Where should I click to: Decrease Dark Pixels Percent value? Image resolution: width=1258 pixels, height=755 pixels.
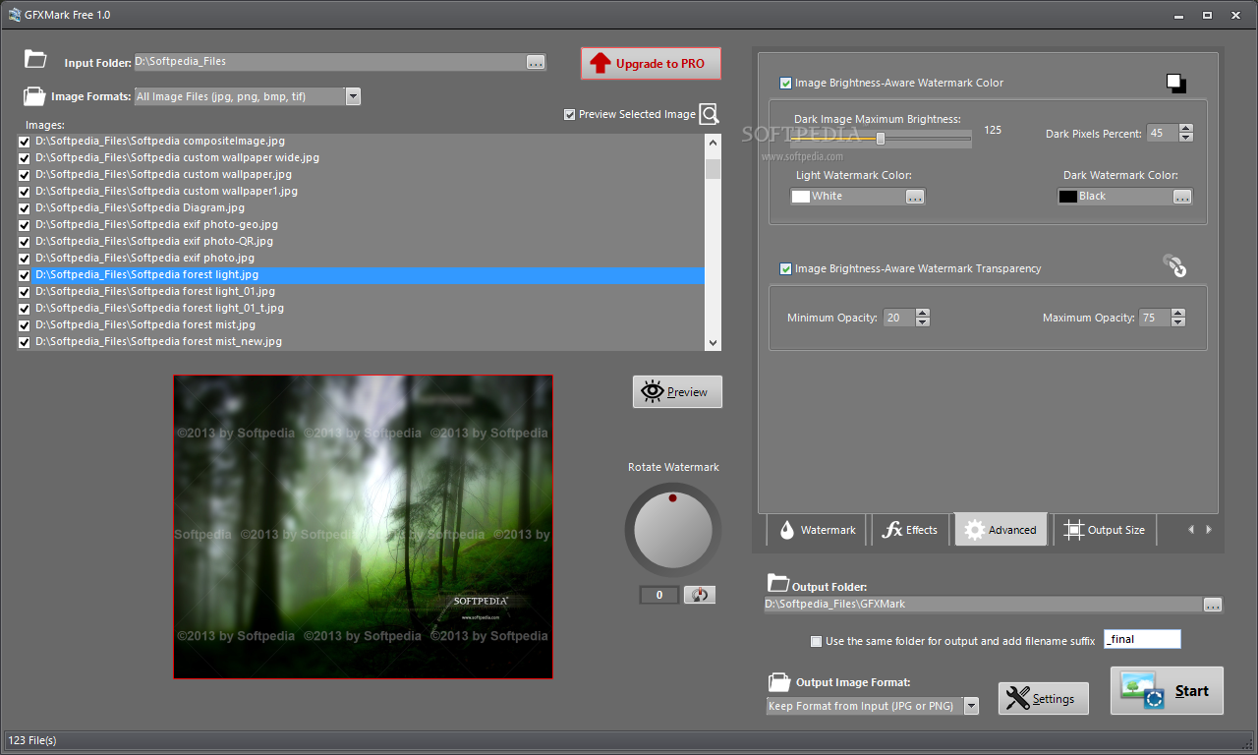[1186, 138]
